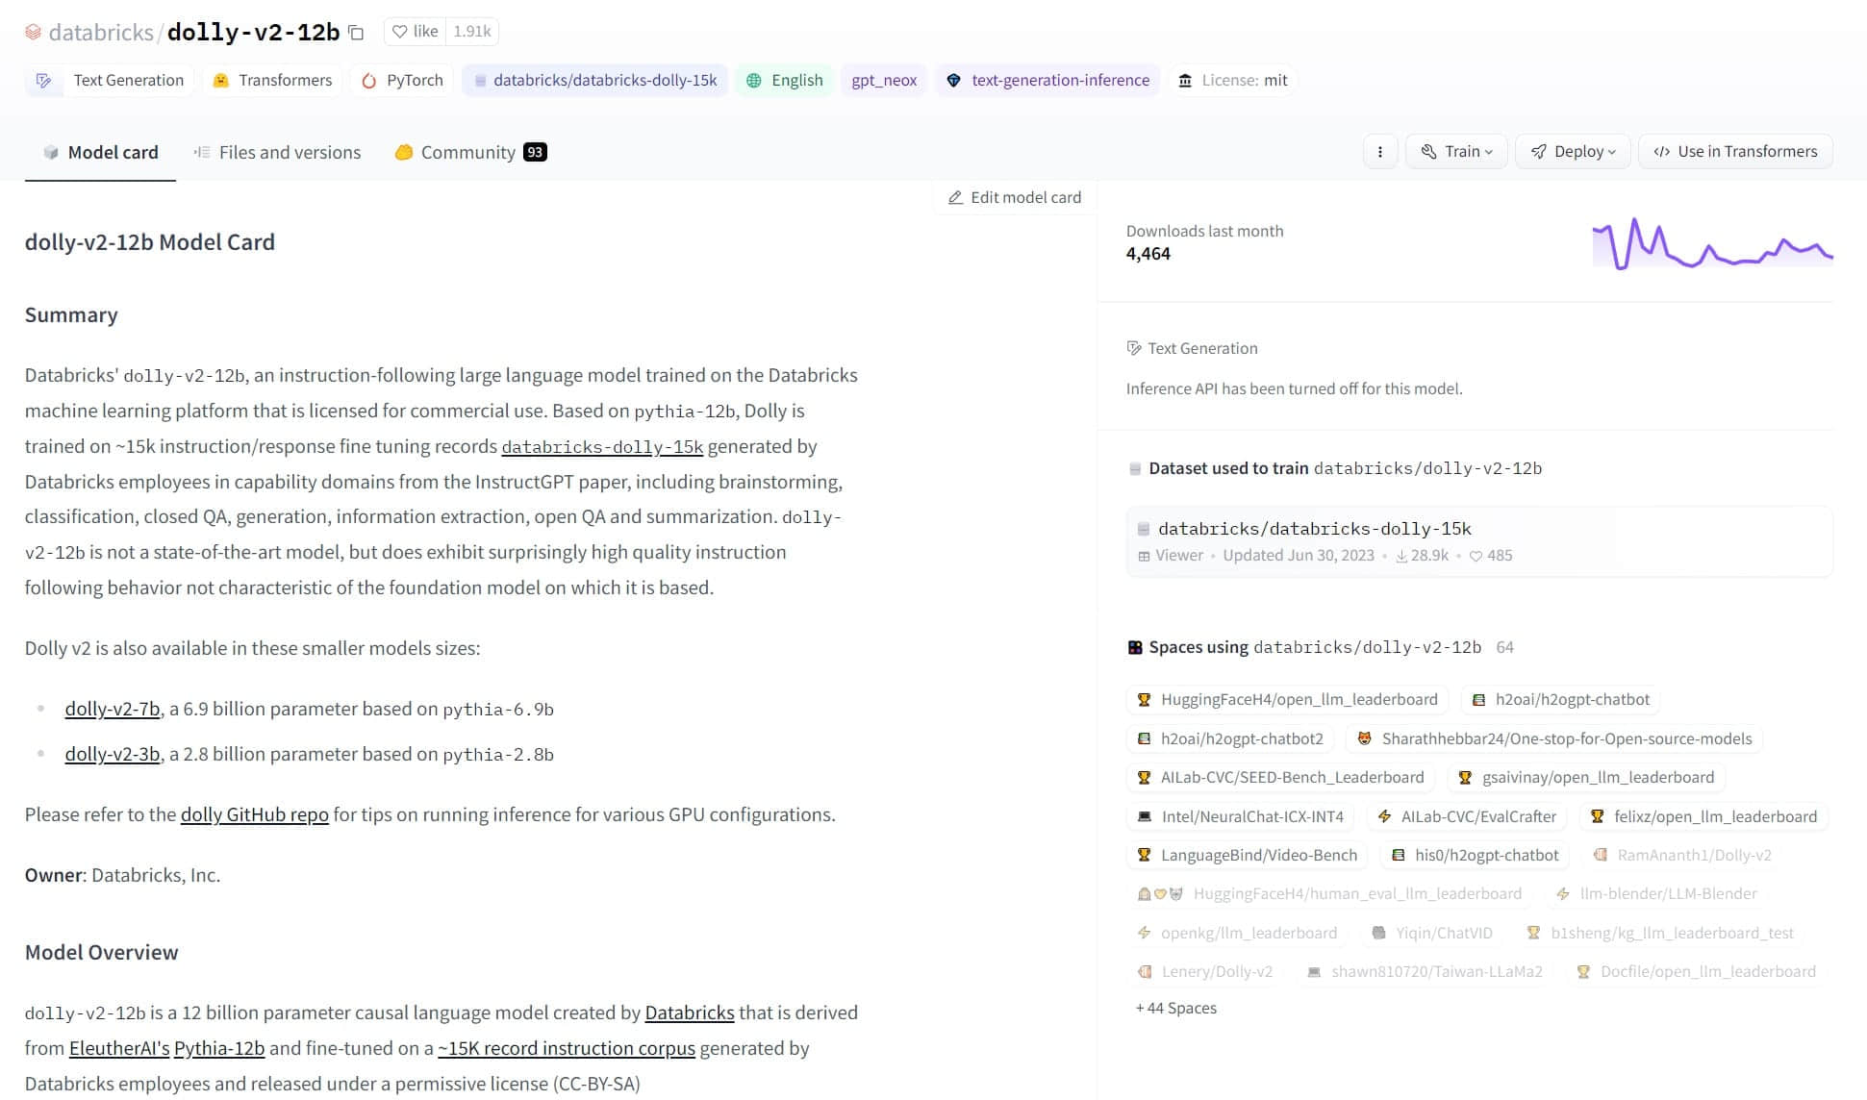
Task: Click the downloads trend sparkline chart
Action: tap(1712, 243)
